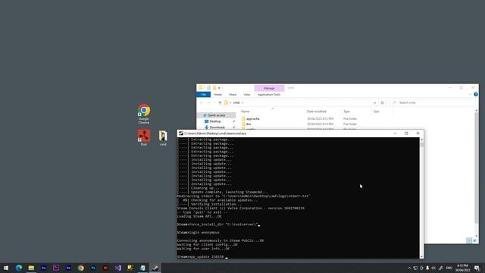Open the notification center icon

(x=477, y=268)
